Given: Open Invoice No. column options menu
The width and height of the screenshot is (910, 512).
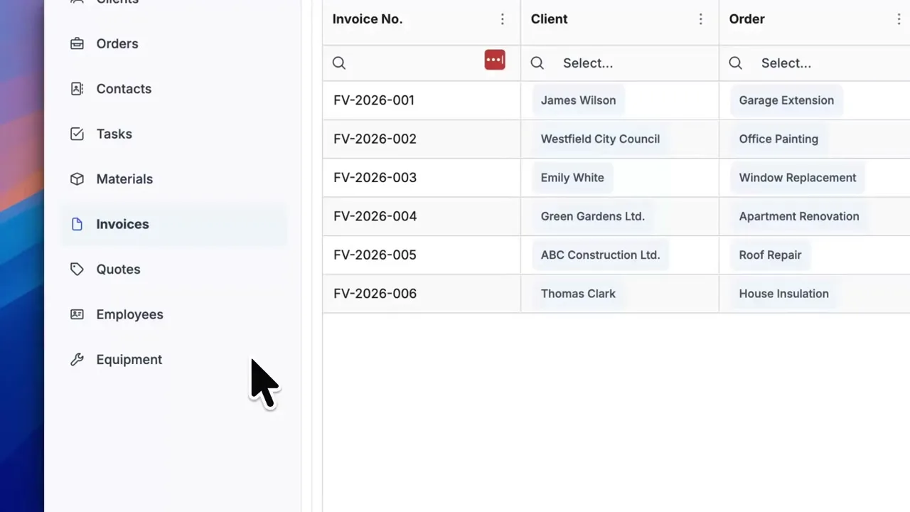Looking at the screenshot, I should 503,19.
